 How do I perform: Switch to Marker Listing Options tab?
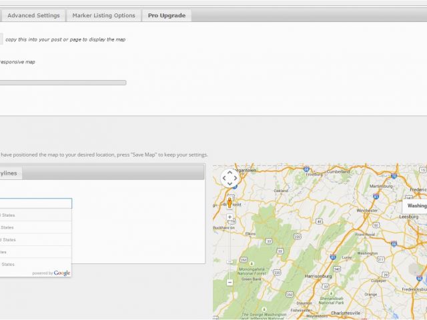104,15
